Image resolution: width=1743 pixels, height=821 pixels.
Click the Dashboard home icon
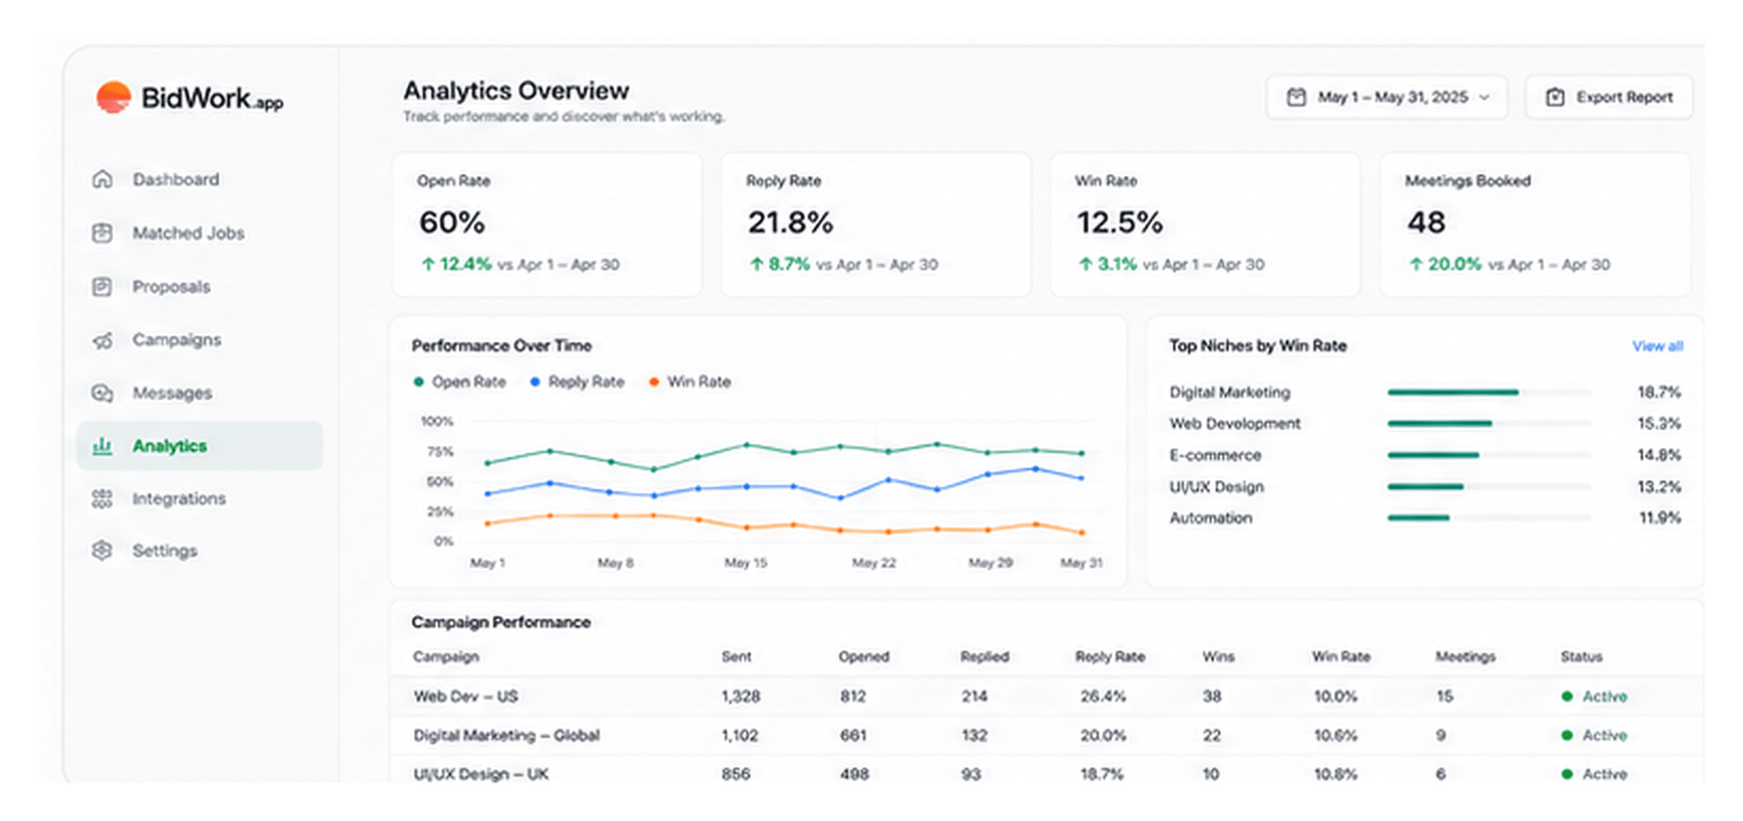click(x=103, y=179)
